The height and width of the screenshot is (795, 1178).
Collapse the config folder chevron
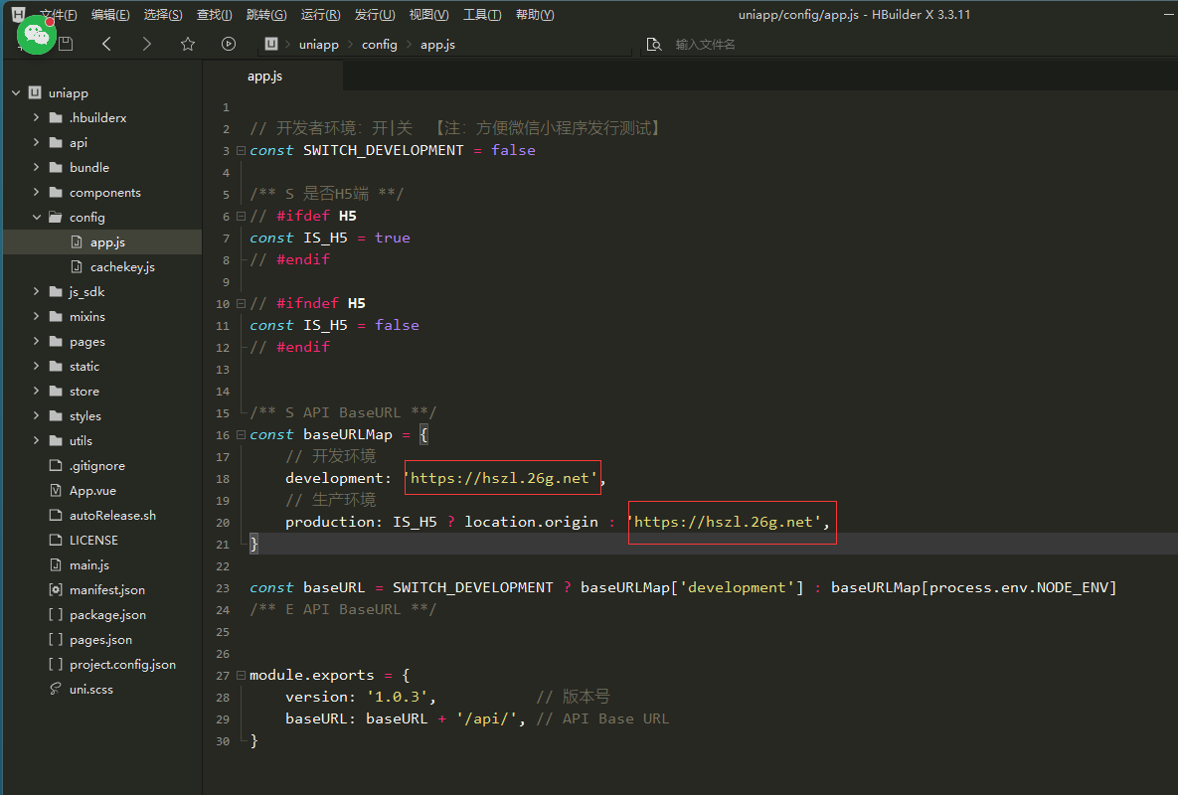[36, 217]
